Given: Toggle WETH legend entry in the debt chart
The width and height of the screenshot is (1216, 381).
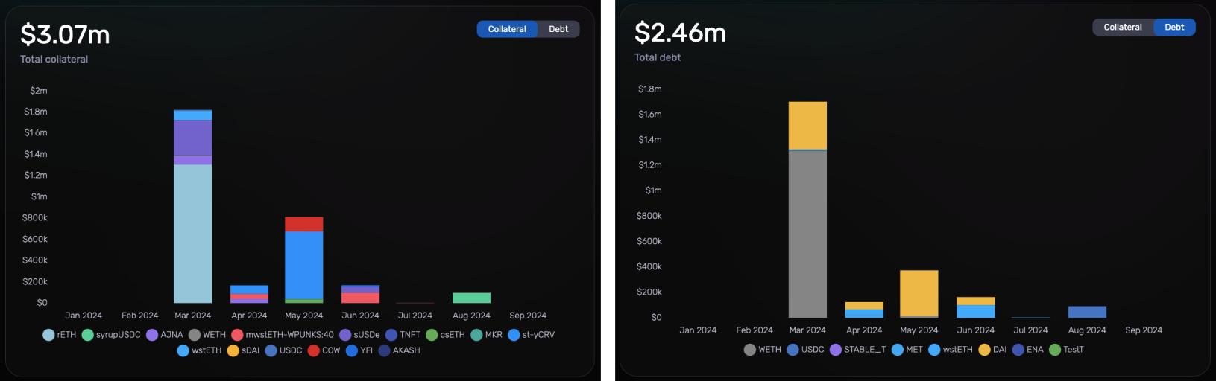Looking at the screenshot, I should pyautogui.click(x=763, y=350).
